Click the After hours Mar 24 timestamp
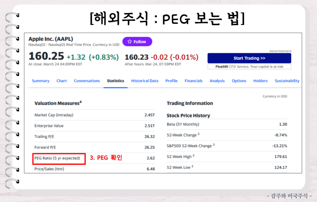This screenshot has height=202, width=317. point(153,64)
